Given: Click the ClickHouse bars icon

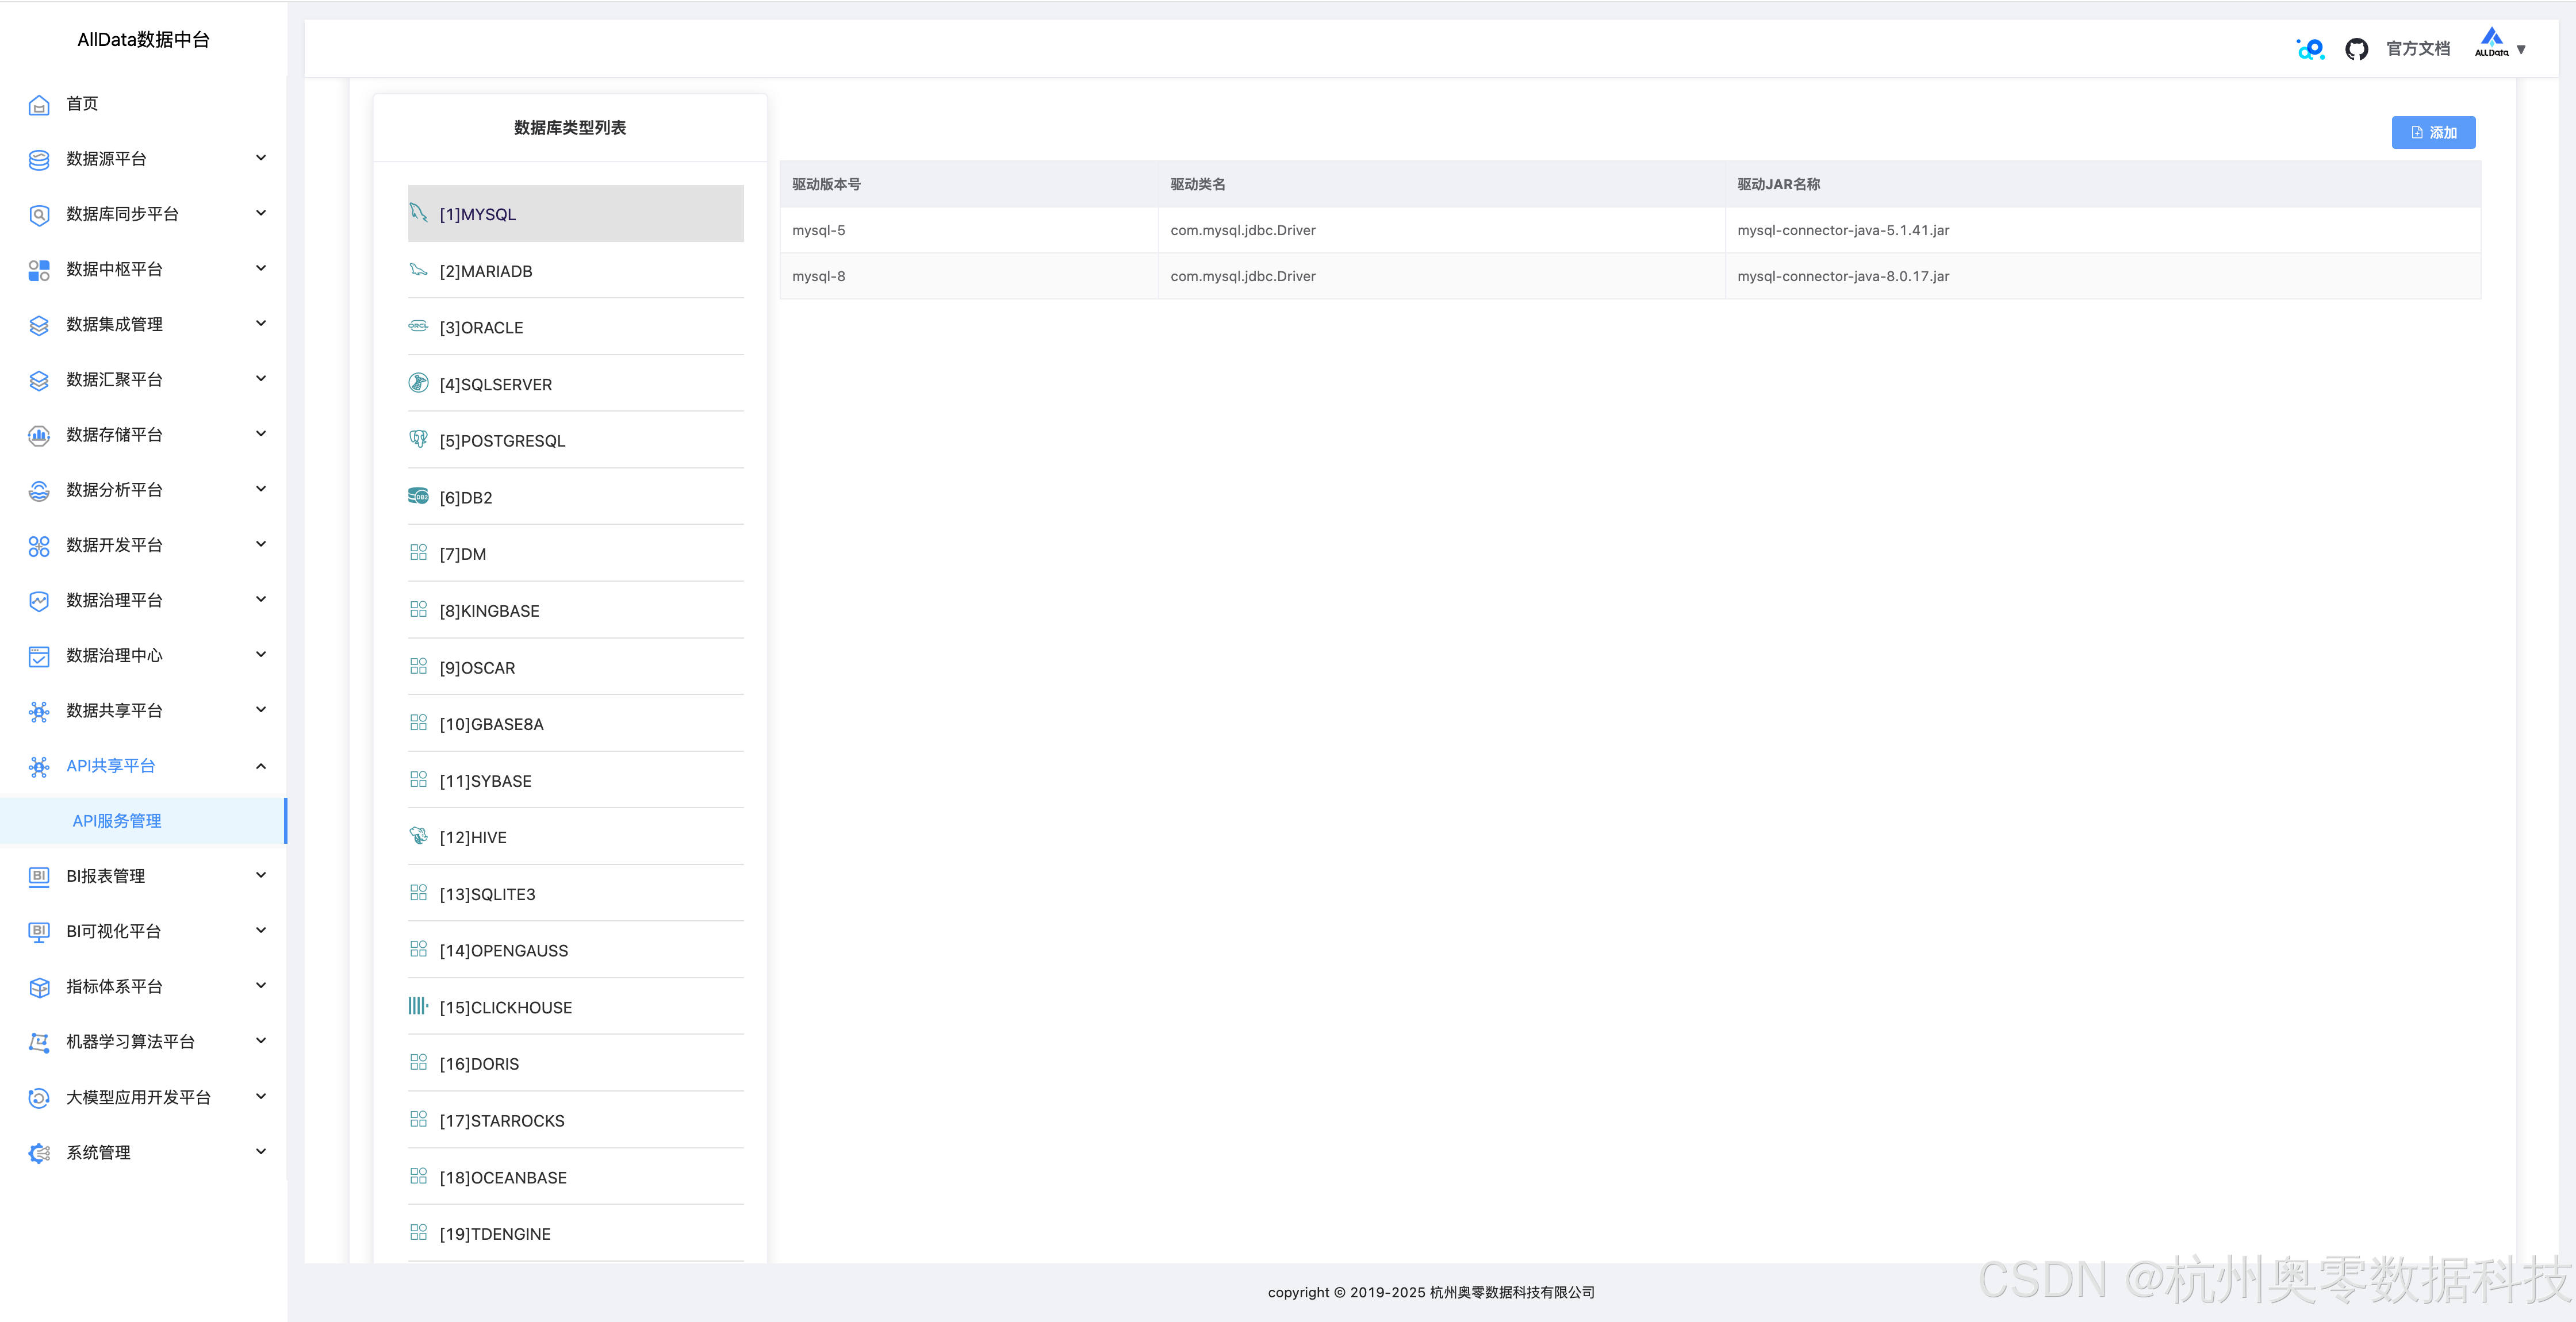Looking at the screenshot, I should (418, 1006).
